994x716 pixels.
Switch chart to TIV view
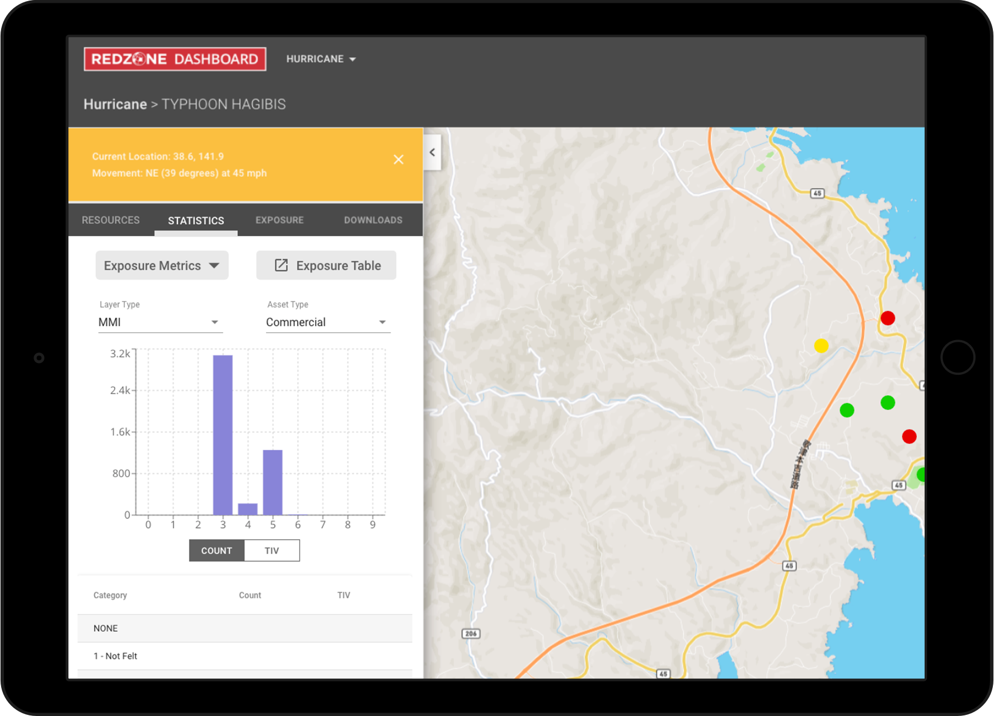pyautogui.click(x=272, y=550)
